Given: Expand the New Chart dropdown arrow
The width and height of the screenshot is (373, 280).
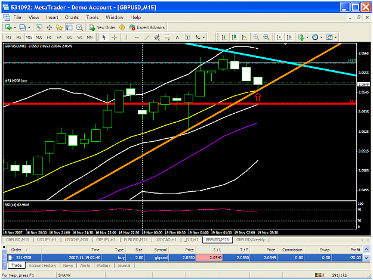Looking at the screenshot, I should (x=15, y=27).
